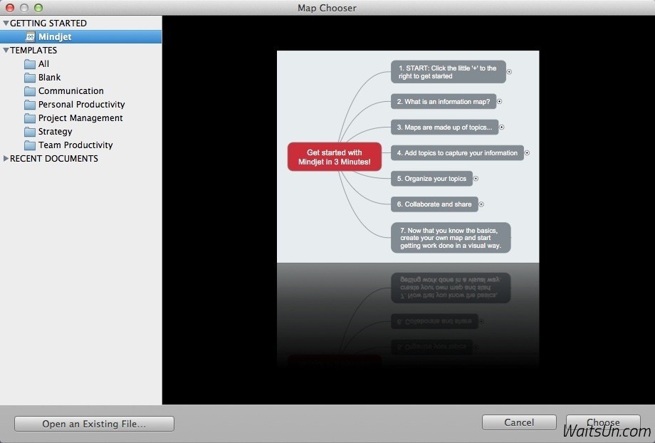Click the All templates folder icon
This screenshot has width=655, height=443.
pos(30,64)
